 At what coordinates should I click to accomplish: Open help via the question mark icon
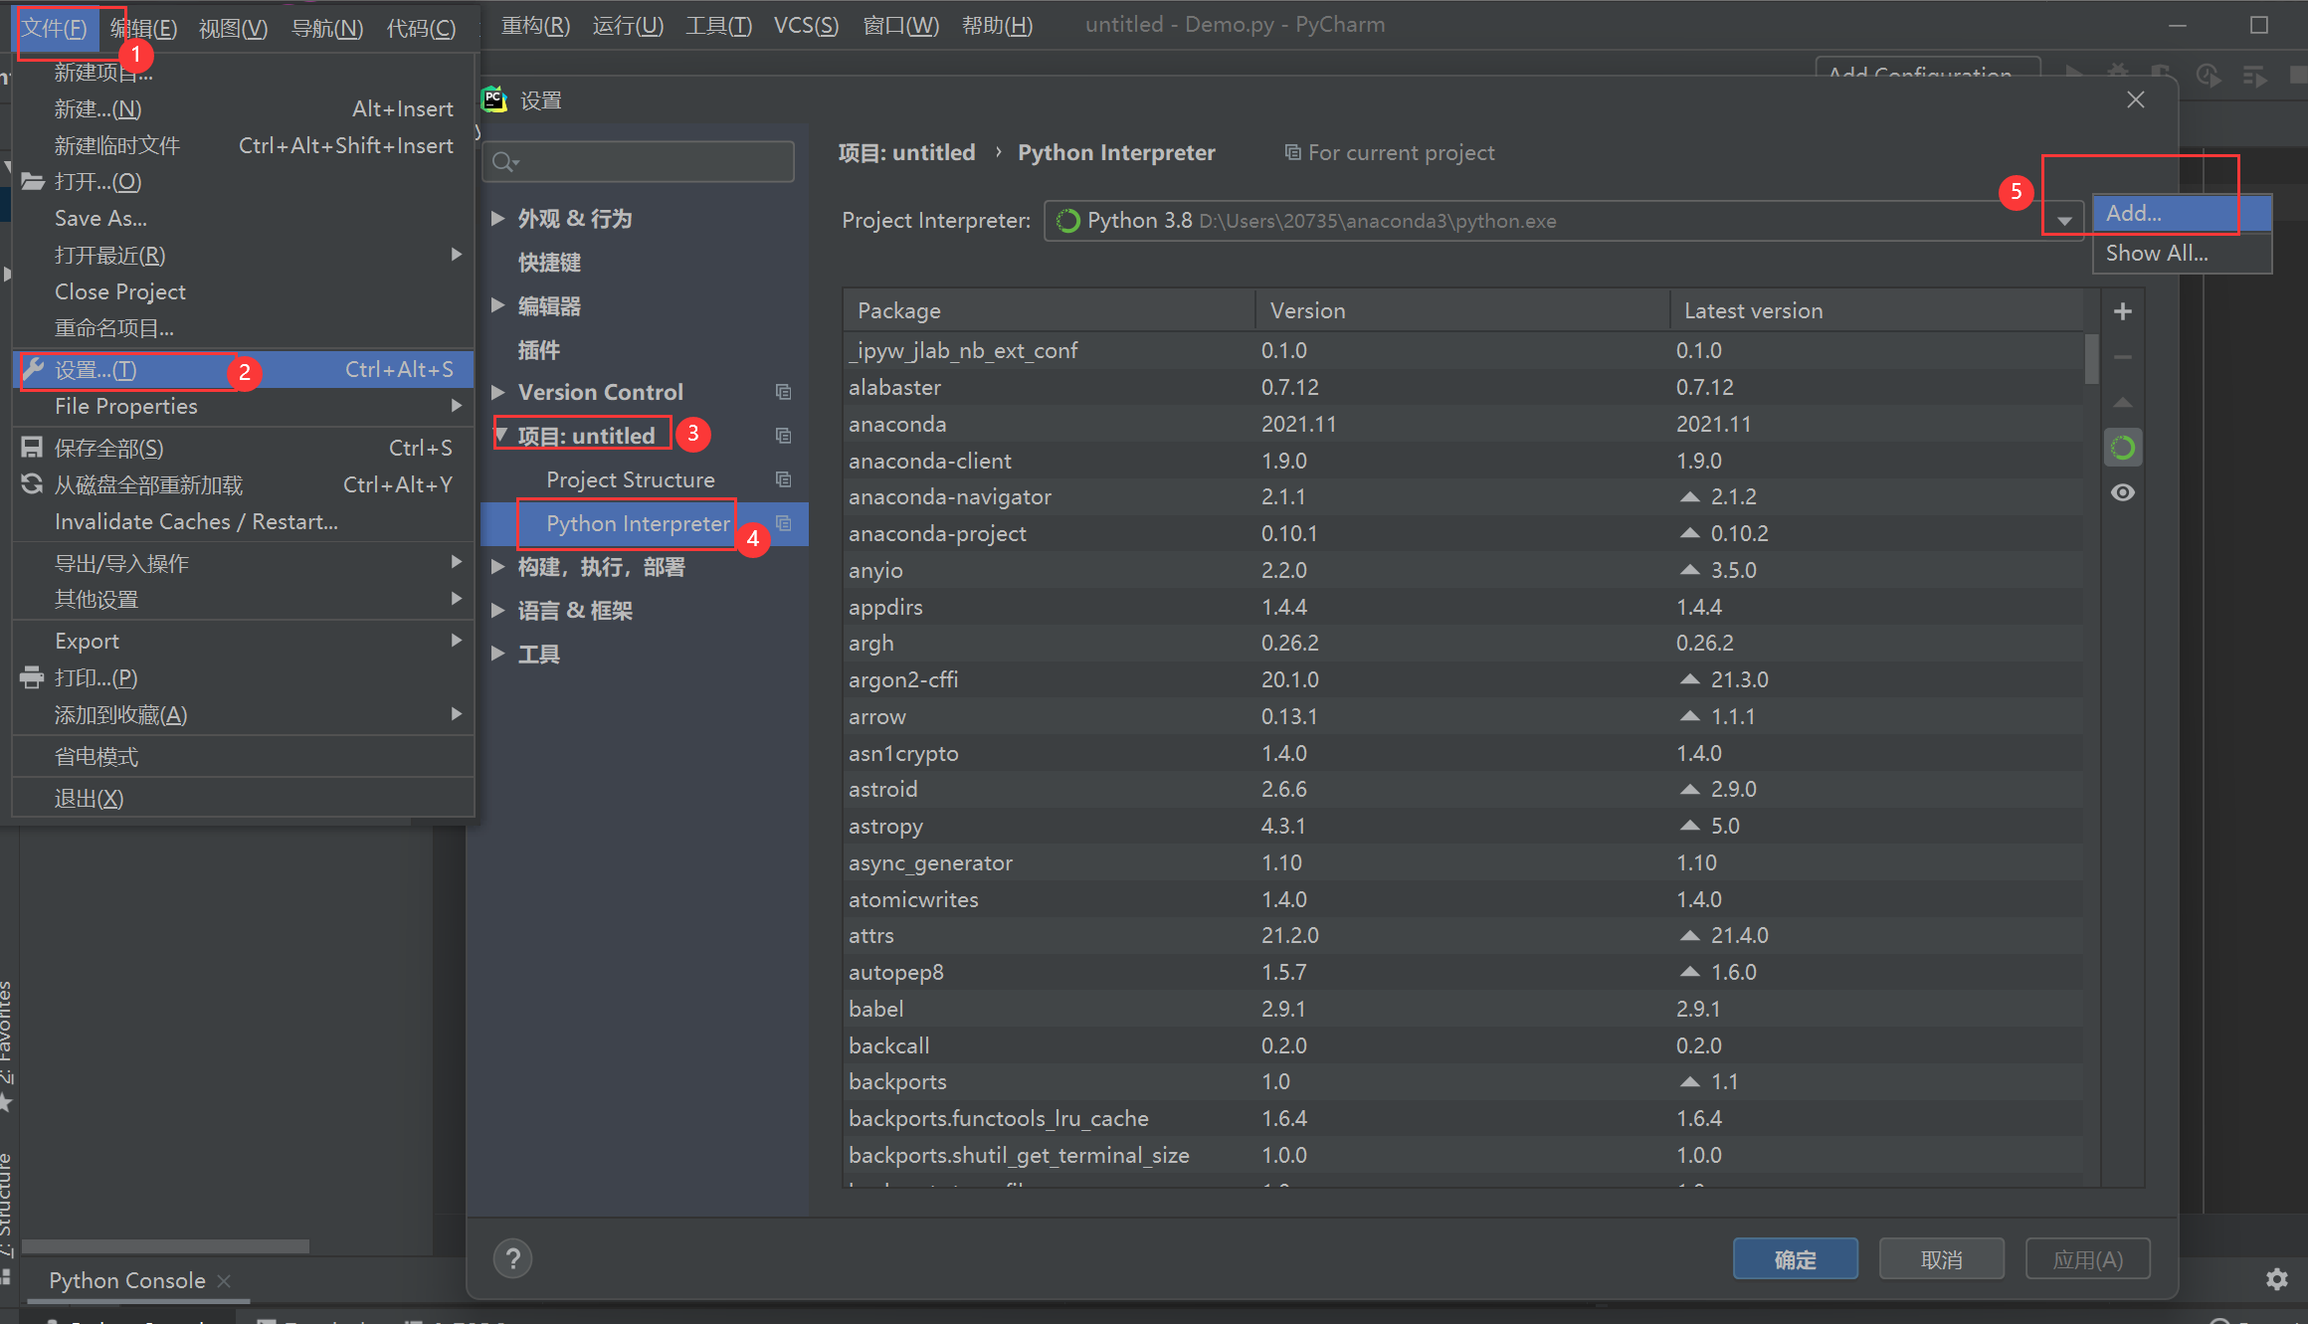point(512,1258)
